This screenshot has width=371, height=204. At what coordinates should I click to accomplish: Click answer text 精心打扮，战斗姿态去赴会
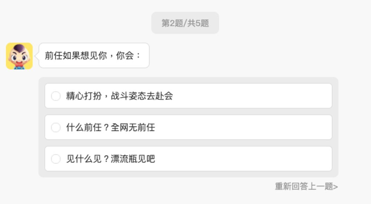119,96
